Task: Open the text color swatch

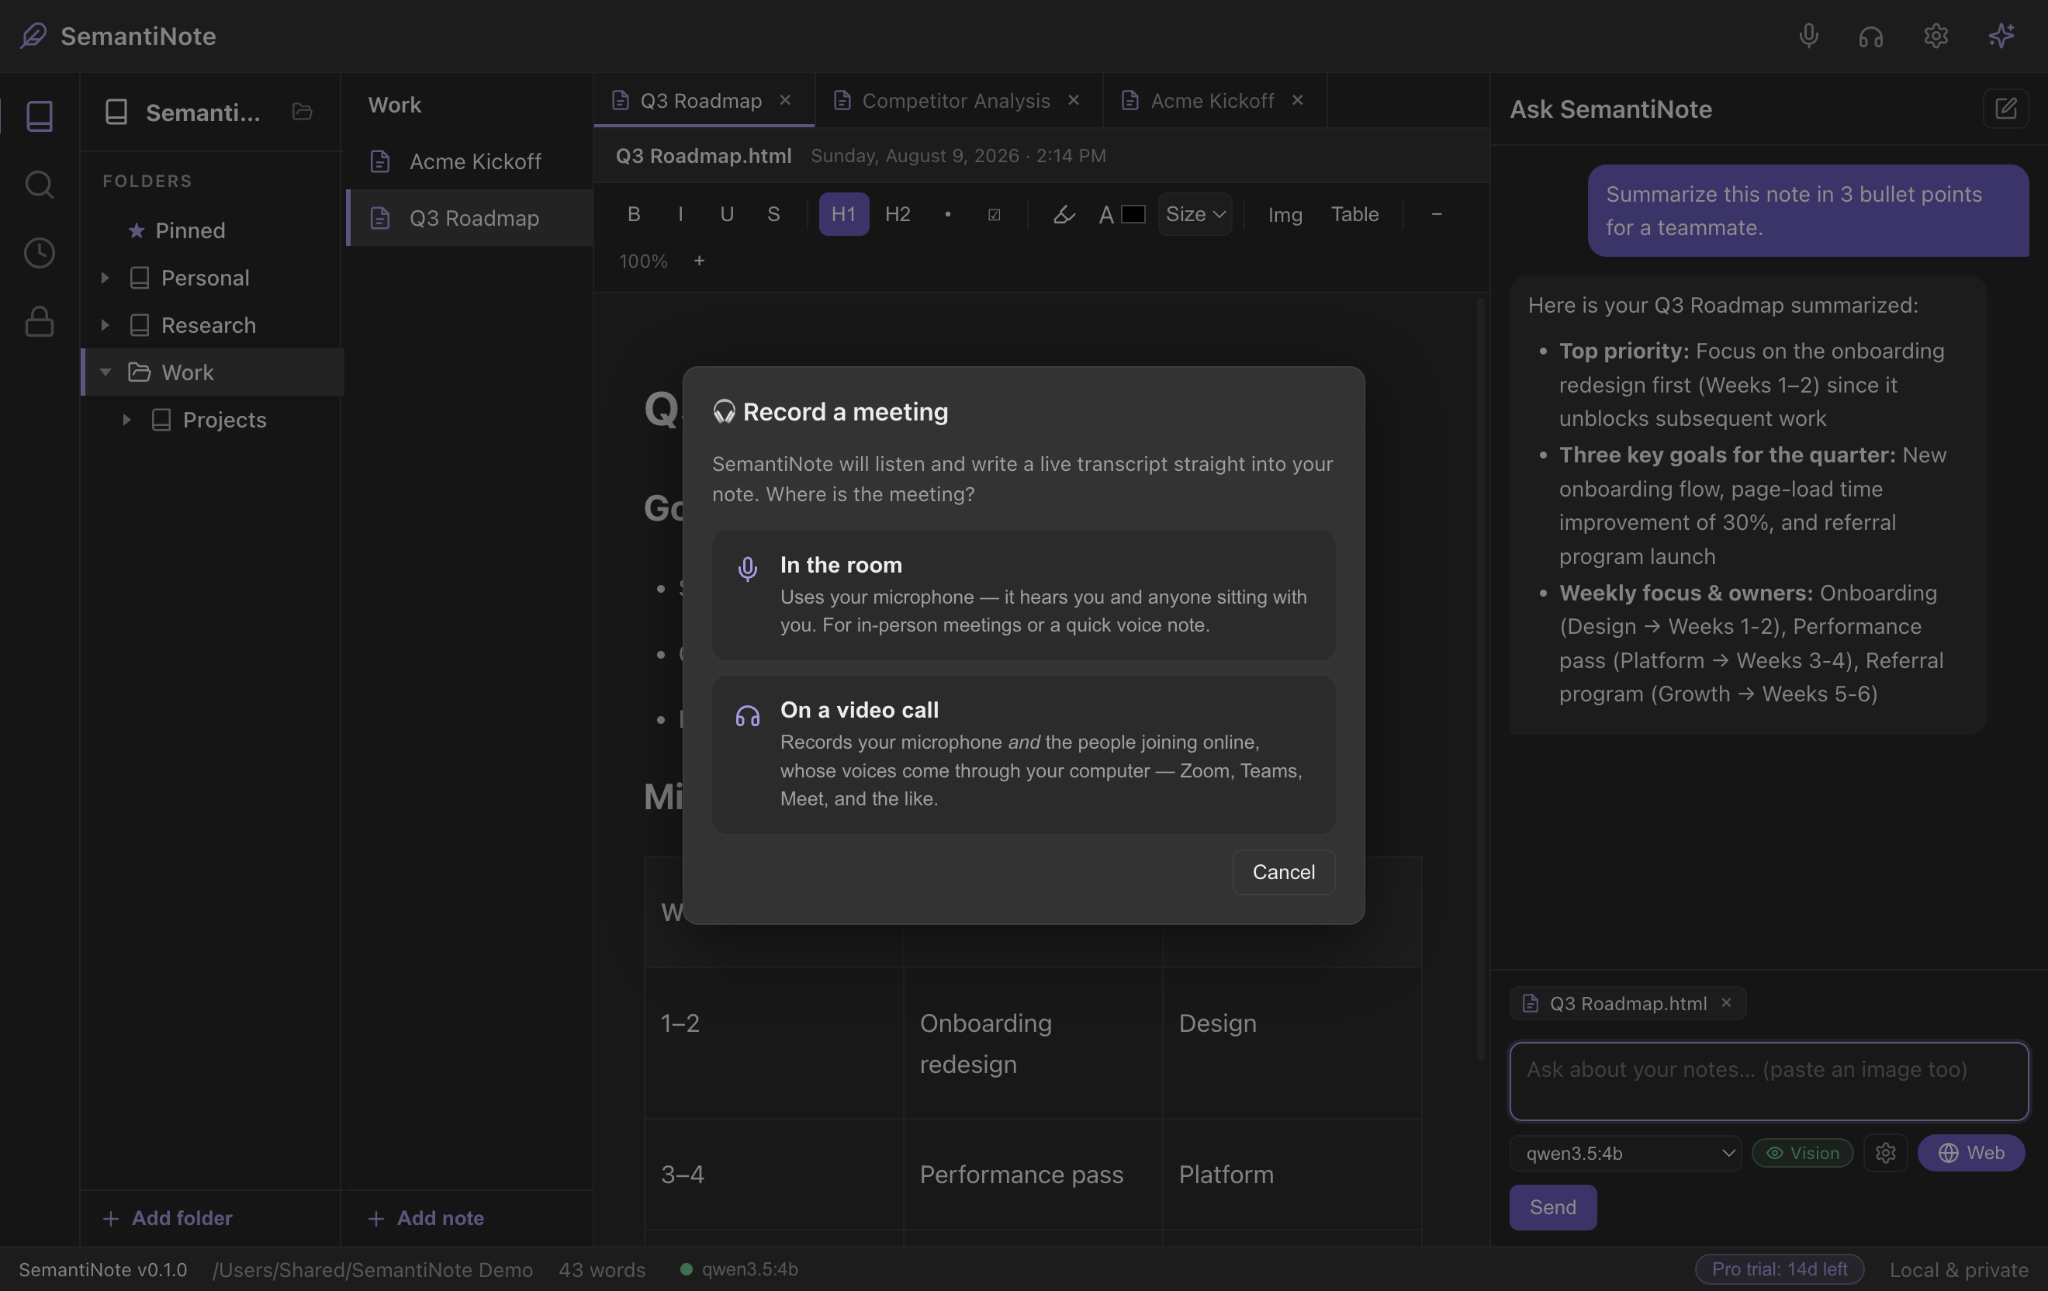Action: (1133, 214)
